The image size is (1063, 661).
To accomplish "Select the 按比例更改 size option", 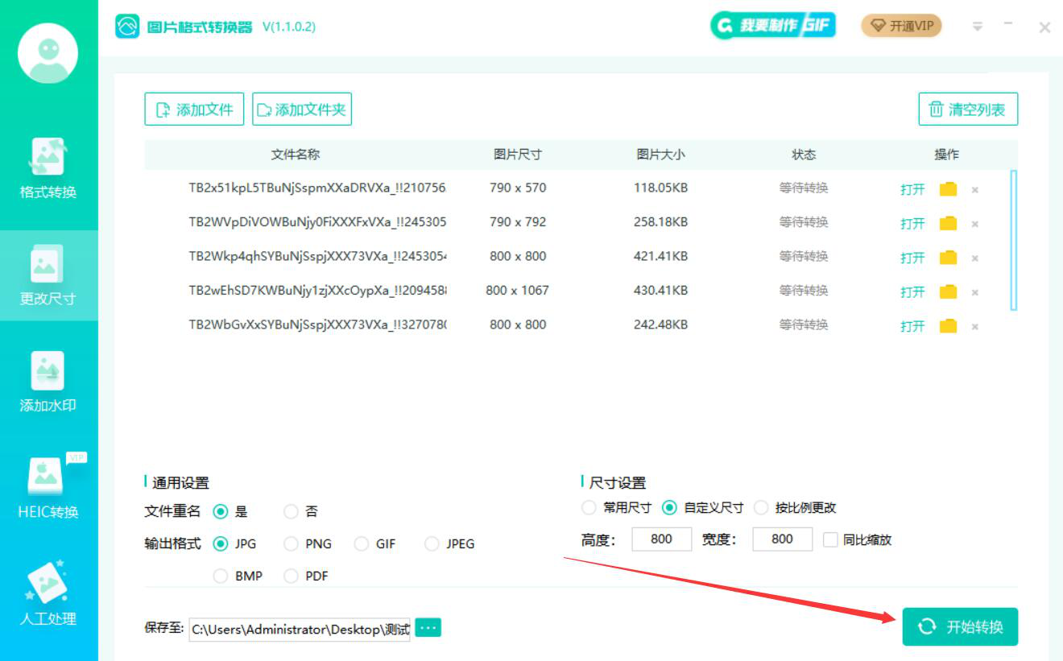I will 761,508.
